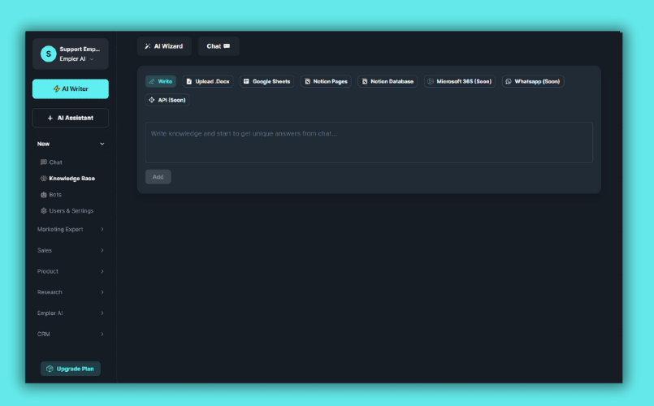Click the Microsoft 365 icon
This screenshot has width=654, height=406.
(x=431, y=81)
